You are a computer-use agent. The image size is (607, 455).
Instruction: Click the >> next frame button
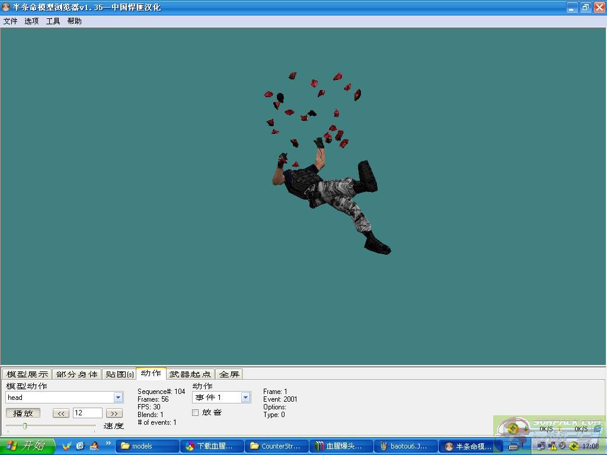[114, 414]
